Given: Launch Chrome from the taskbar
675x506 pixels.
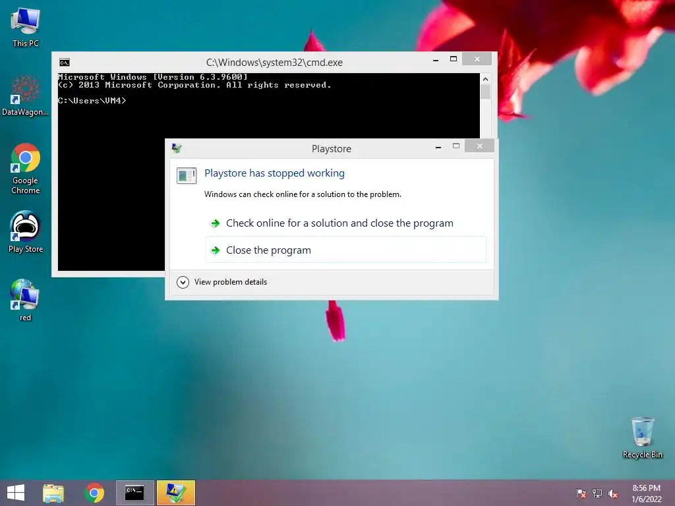Looking at the screenshot, I should coord(94,493).
